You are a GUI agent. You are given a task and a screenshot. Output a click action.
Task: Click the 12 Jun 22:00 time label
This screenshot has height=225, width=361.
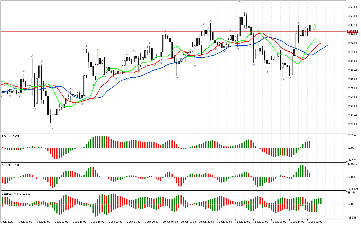pos(314,222)
